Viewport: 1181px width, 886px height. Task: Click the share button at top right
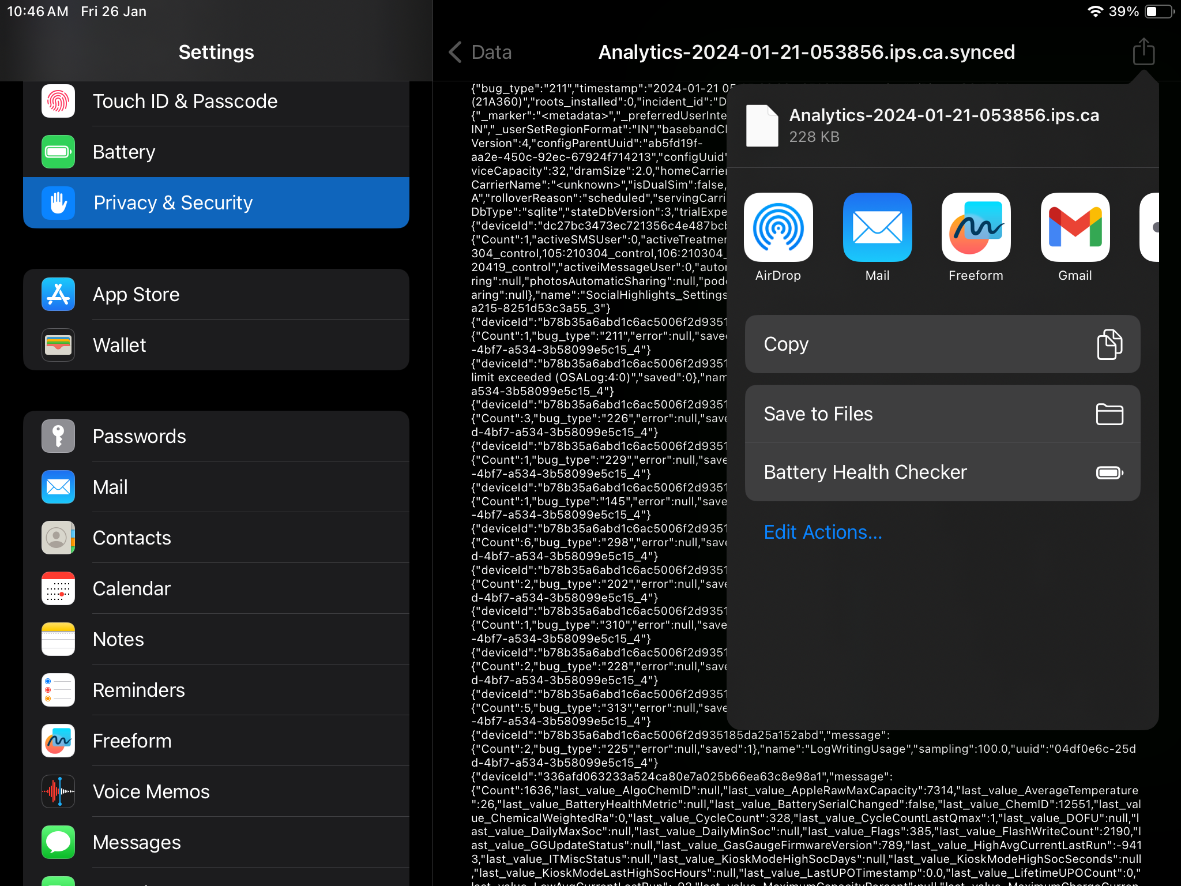click(x=1143, y=52)
